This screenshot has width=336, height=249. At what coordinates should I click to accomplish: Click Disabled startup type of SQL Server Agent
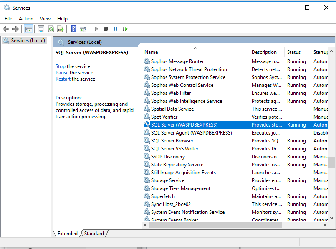coord(321,132)
